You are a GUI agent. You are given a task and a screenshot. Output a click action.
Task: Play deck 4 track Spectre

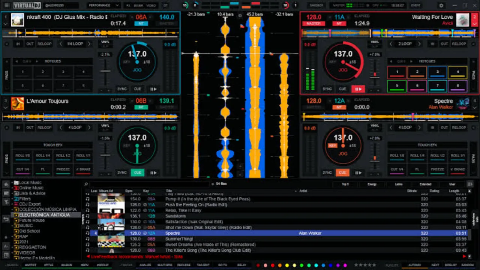[358, 172]
